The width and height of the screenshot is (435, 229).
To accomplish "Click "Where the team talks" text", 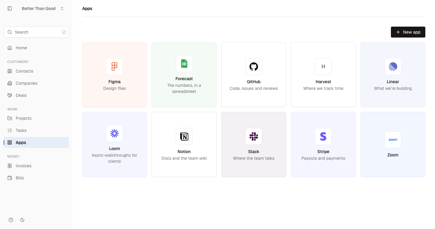I will (254, 158).
